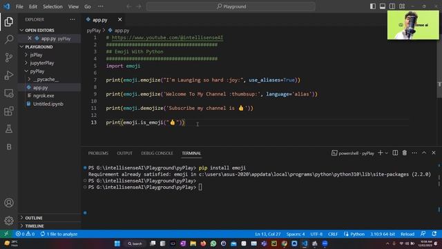Click the pyPlay breadcrumb

(x=94, y=30)
